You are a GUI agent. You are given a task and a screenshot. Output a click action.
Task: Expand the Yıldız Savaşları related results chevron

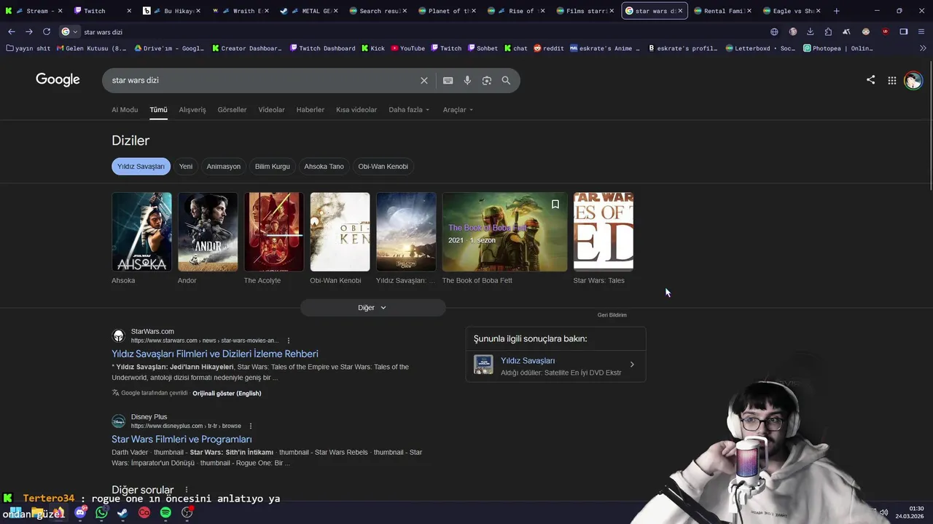coord(632,365)
